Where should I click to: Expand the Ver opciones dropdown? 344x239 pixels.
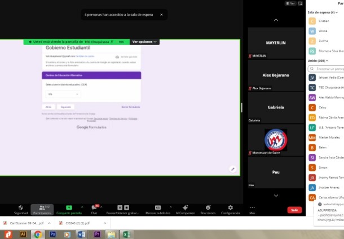144,42
